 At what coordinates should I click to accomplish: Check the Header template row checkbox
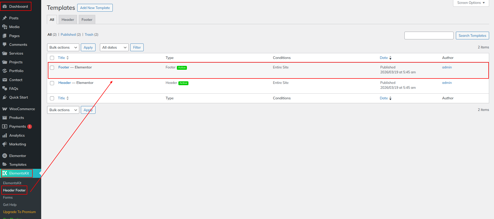tap(52, 83)
